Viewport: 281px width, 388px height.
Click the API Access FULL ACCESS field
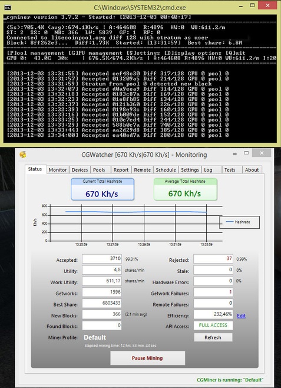[x=213, y=325]
